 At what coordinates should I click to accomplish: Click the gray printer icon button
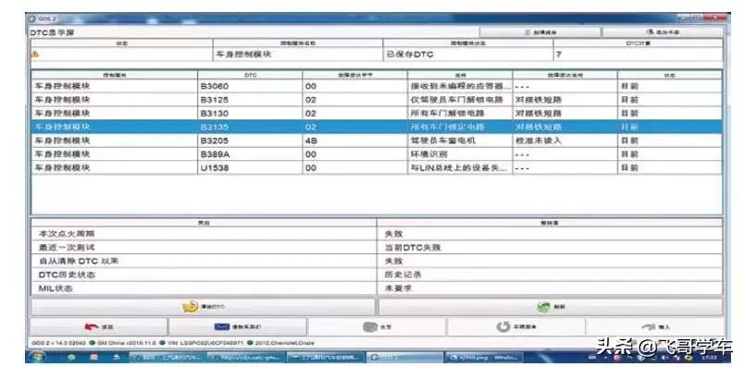coord(377,326)
